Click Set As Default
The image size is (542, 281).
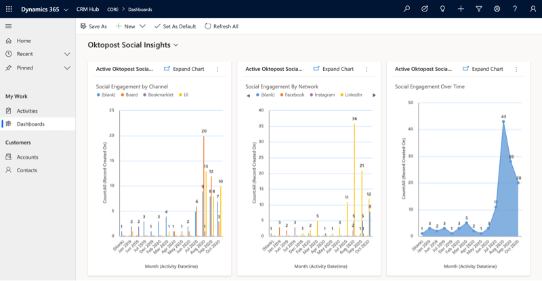pyautogui.click(x=175, y=26)
